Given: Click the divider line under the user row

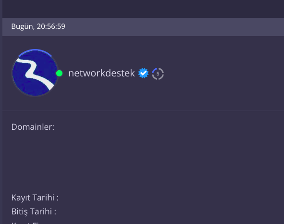Looking at the screenshot, I should tap(143, 111).
